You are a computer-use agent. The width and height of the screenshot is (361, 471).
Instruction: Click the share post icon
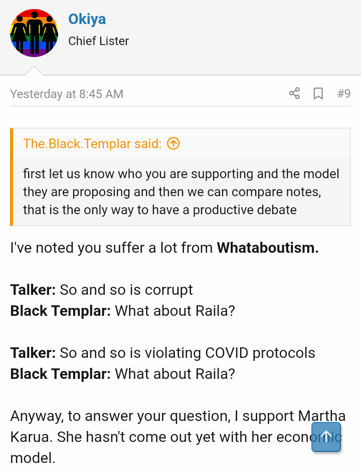(294, 94)
